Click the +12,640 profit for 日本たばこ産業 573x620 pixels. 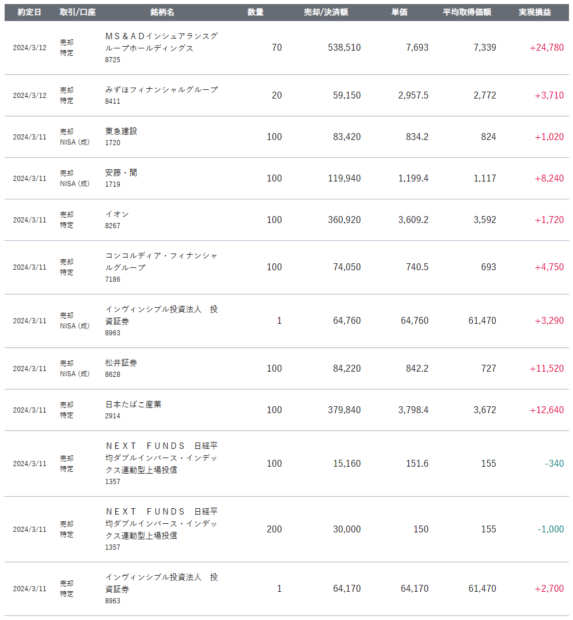[547, 410]
